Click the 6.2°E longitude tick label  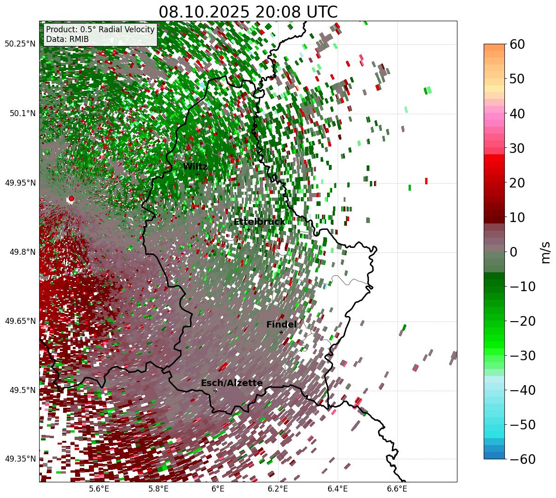[278, 488]
